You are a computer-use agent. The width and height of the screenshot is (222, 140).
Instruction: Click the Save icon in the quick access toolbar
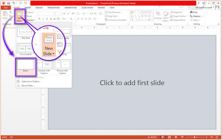click(9, 3)
